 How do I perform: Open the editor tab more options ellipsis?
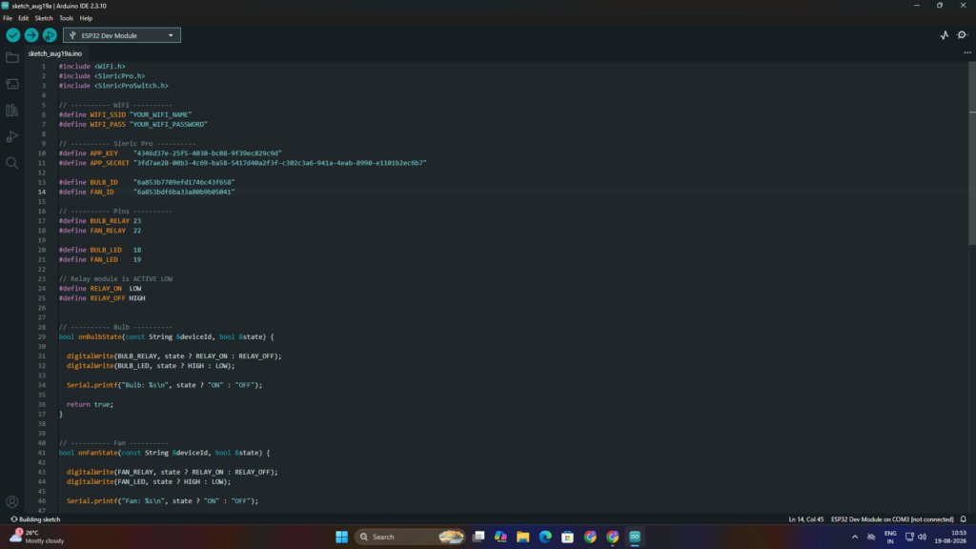(967, 53)
